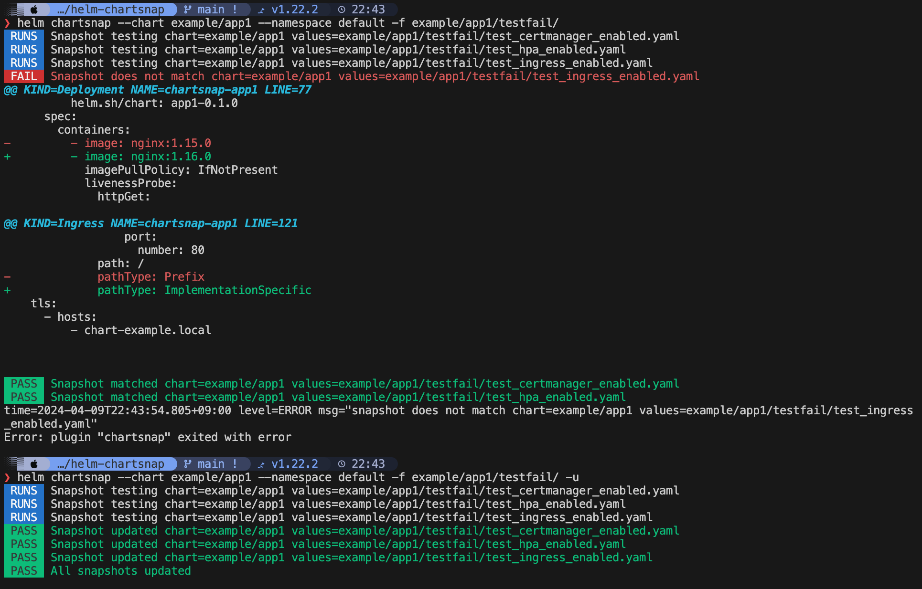The image size is (922, 589).
Task: Click the clock icon in top prompt
Action: click(x=342, y=10)
